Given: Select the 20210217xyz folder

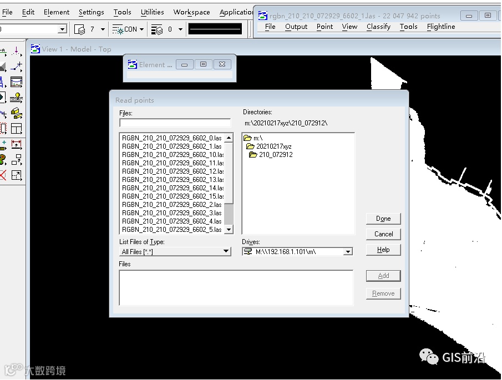Looking at the screenshot, I should coord(269,146).
